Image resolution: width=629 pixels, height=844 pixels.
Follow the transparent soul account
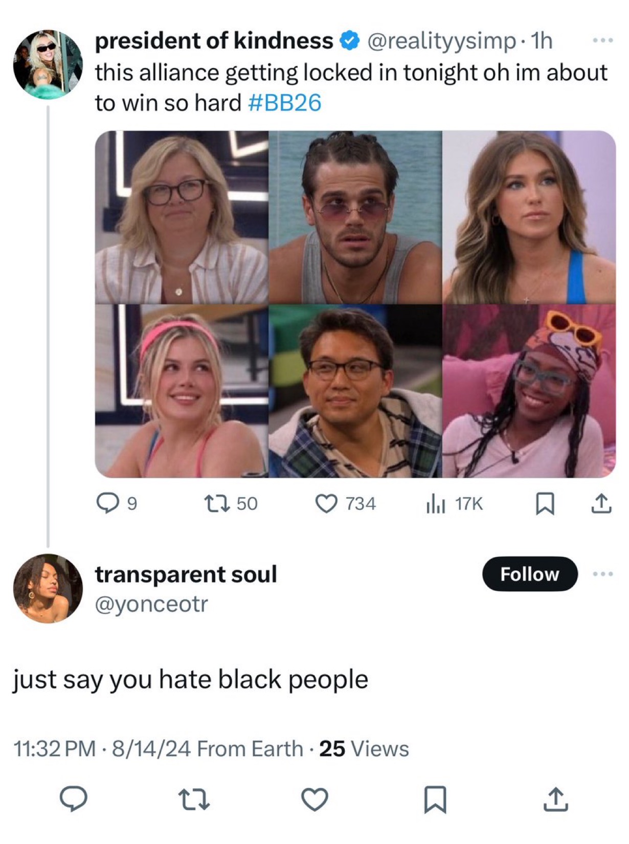[530, 574]
